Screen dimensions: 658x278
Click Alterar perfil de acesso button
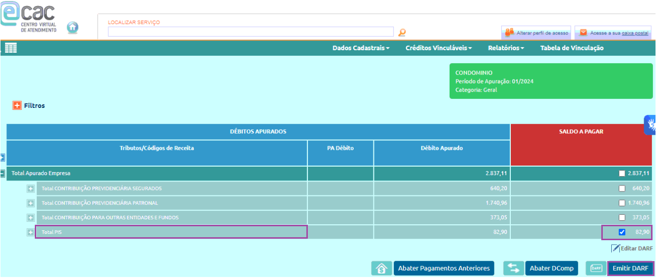coord(536,33)
